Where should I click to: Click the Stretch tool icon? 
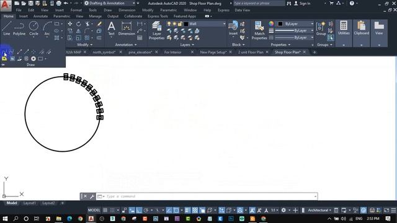[70, 38]
